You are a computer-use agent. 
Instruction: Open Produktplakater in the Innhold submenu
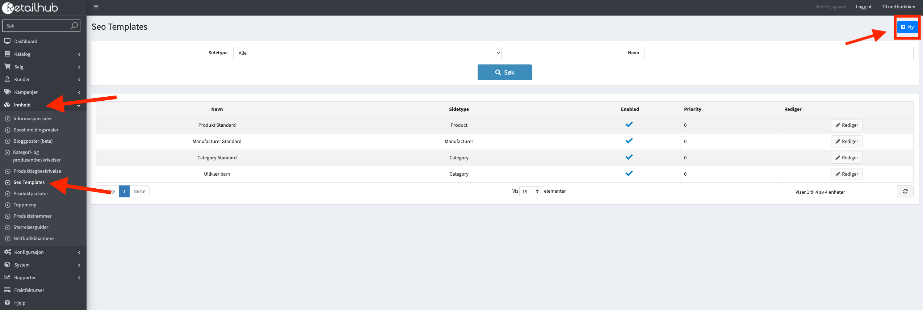(31, 193)
